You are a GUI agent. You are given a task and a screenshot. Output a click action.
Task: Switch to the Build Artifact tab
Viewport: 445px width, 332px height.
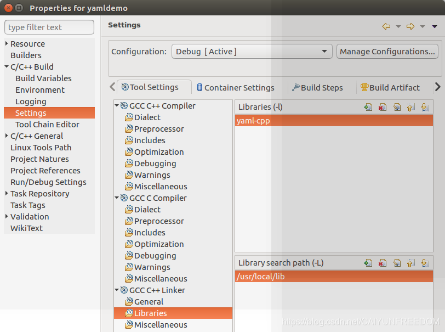pos(390,88)
